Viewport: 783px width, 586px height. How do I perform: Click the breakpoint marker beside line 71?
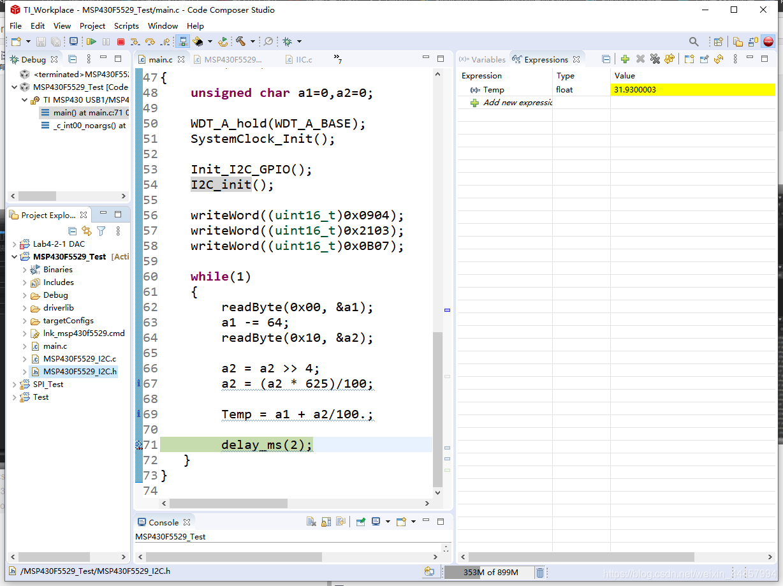[139, 445]
